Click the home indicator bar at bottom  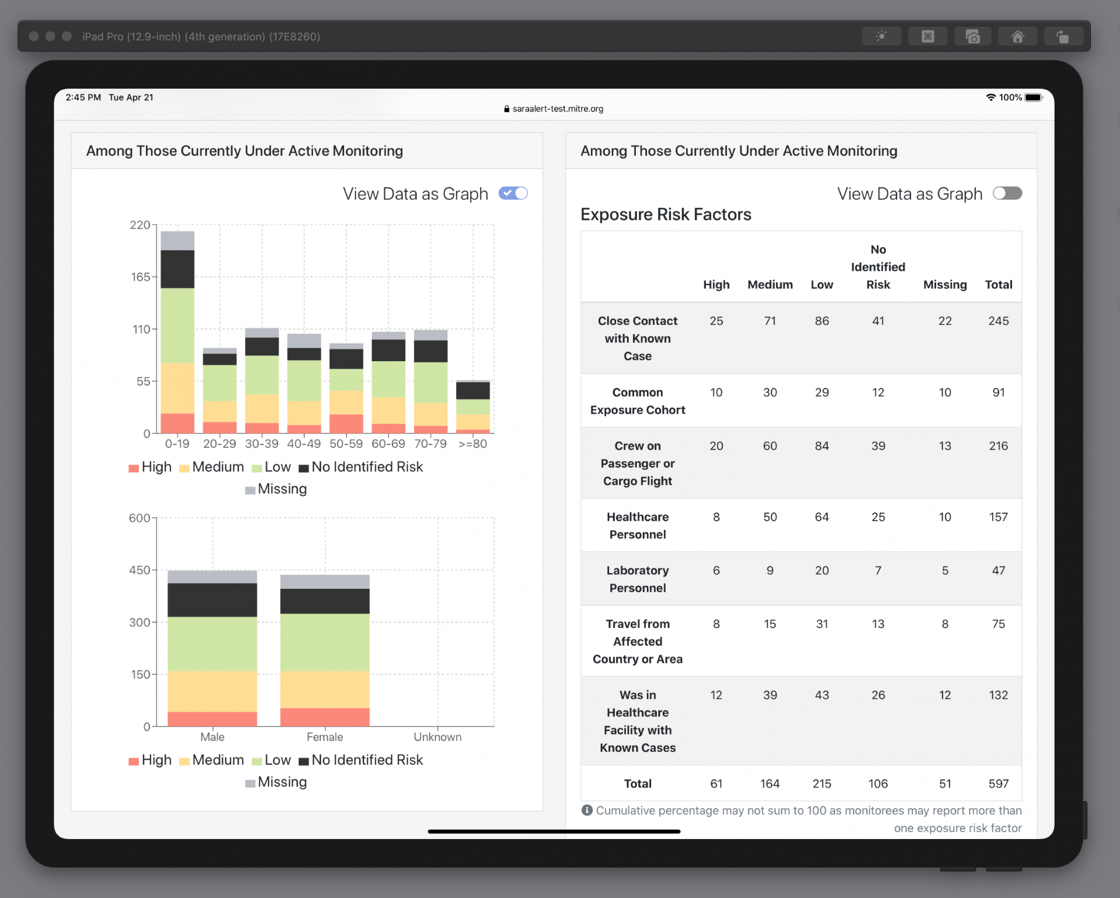click(x=554, y=831)
